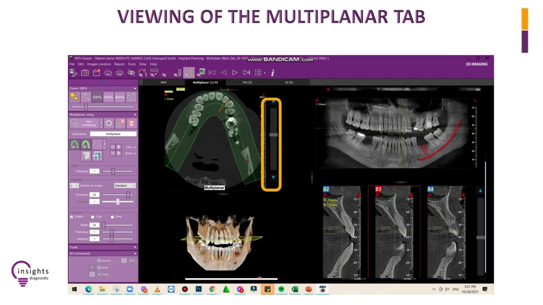
Task: Click the information 'i' toolbar icon
Action: [x=272, y=73]
